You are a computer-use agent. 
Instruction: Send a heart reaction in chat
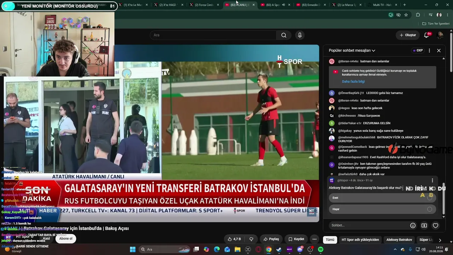tap(435, 225)
